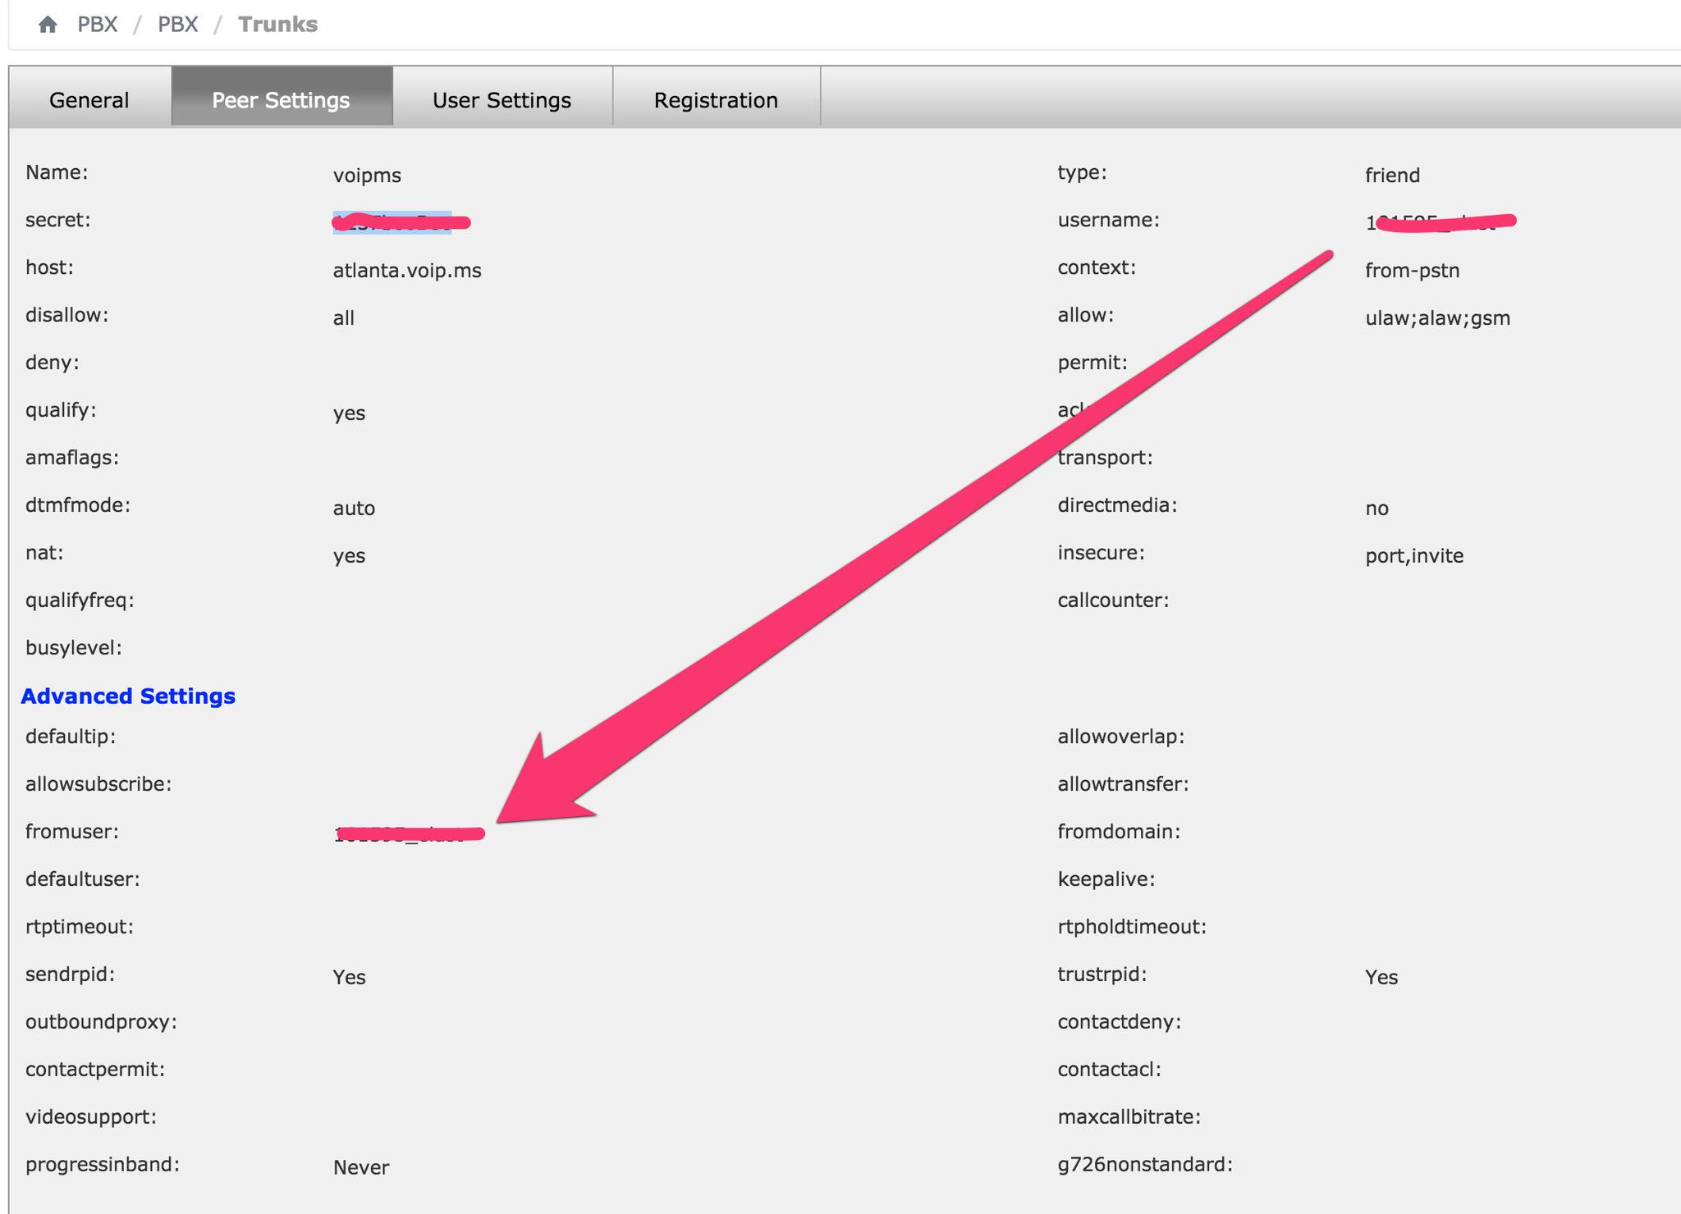Click the insecure value port,invite
This screenshot has width=1681, height=1214.
click(1414, 556)
